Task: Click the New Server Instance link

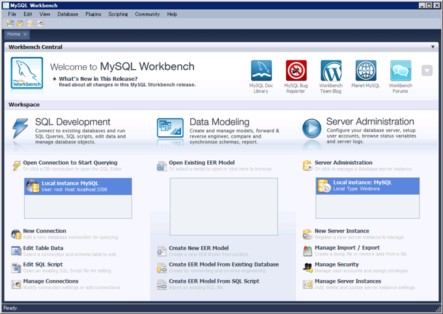Action: [342, 231]
